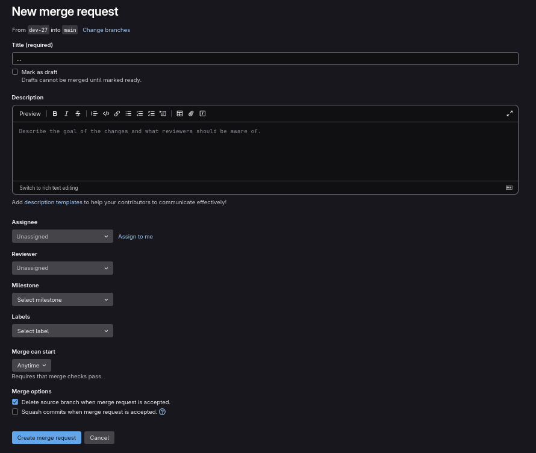Enable Squash commits when merge request accepted

click(x=15, y=412)
